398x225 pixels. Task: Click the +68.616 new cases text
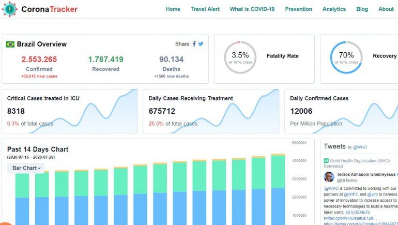pos(39,76)
